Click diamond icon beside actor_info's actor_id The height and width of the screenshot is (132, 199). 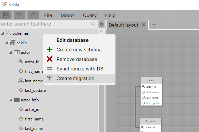[x=21, y=109]
